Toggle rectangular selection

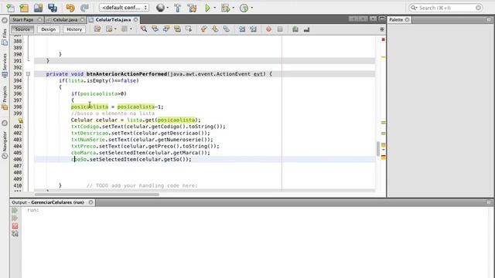click(189, 29)
